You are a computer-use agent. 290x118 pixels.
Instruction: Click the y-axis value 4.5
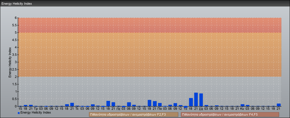tap(15, 40)
